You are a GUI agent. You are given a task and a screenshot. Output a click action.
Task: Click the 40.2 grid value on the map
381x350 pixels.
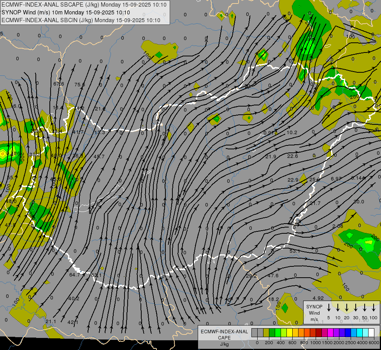[x=74, y=299]
